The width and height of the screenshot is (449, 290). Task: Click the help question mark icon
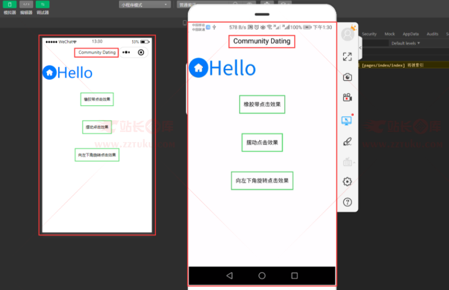coord(347,202)
